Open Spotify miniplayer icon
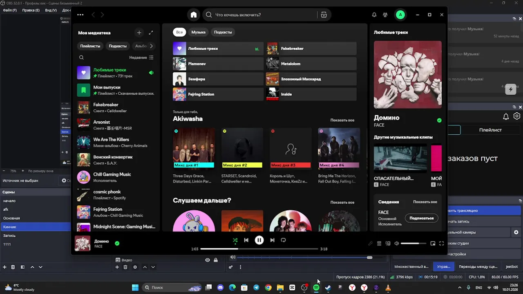Viewport: 523px width, 294px height. coord(433,243)
